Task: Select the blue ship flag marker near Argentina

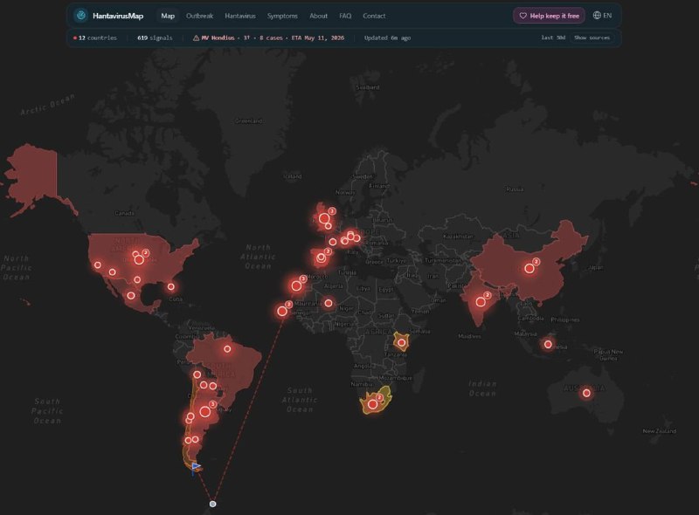Action: [196, 467]
